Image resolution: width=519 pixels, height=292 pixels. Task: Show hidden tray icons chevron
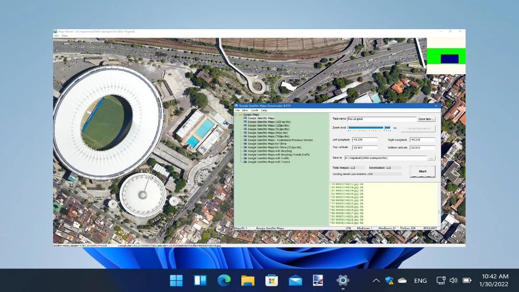376,280
